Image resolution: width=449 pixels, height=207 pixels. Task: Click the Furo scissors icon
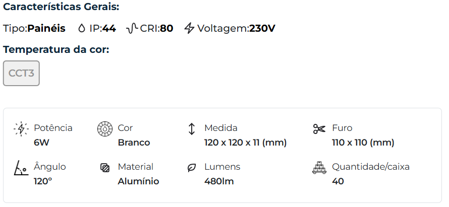point(319,129)
